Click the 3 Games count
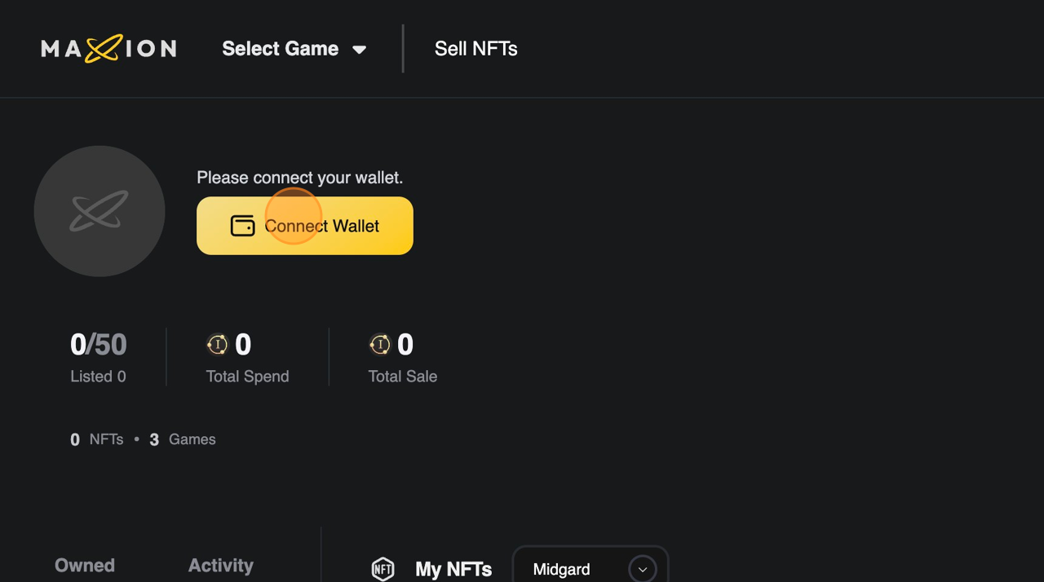The image size is (1044, 582). (183, 439)
